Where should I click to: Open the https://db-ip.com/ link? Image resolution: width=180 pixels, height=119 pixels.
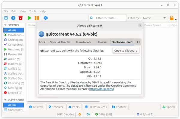(101, 89)
